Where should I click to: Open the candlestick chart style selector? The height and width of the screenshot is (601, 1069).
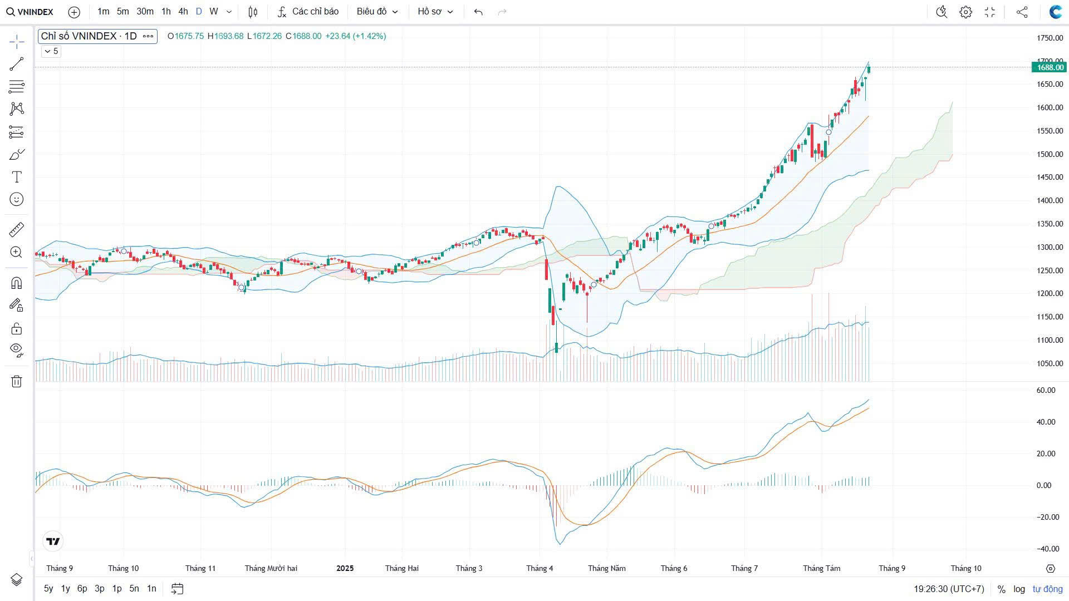tap(253, 12)
